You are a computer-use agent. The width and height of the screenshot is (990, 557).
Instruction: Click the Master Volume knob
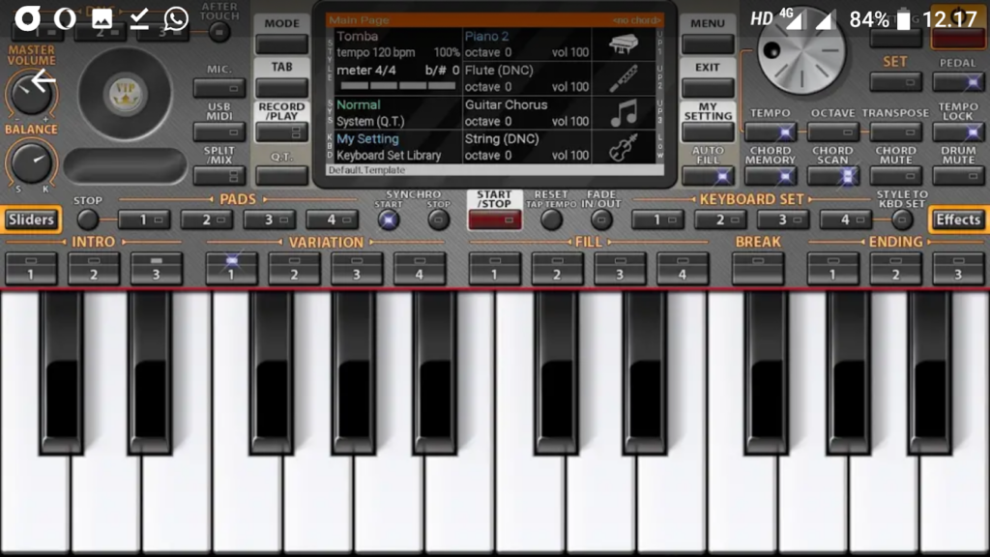29,93
